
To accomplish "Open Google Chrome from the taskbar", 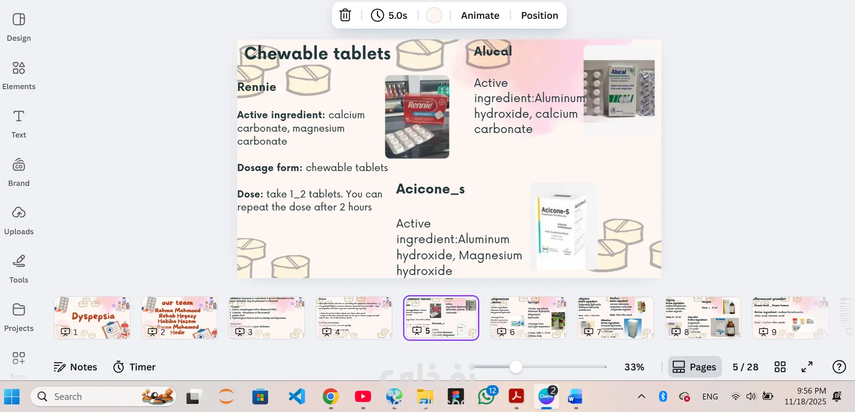I will 330,397.
